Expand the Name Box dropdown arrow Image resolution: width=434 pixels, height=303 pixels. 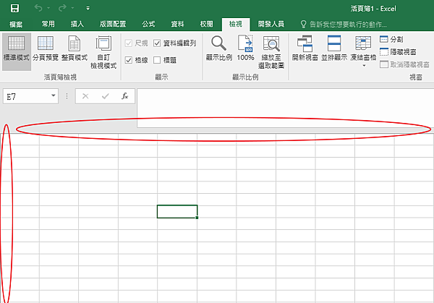point(53,95)
